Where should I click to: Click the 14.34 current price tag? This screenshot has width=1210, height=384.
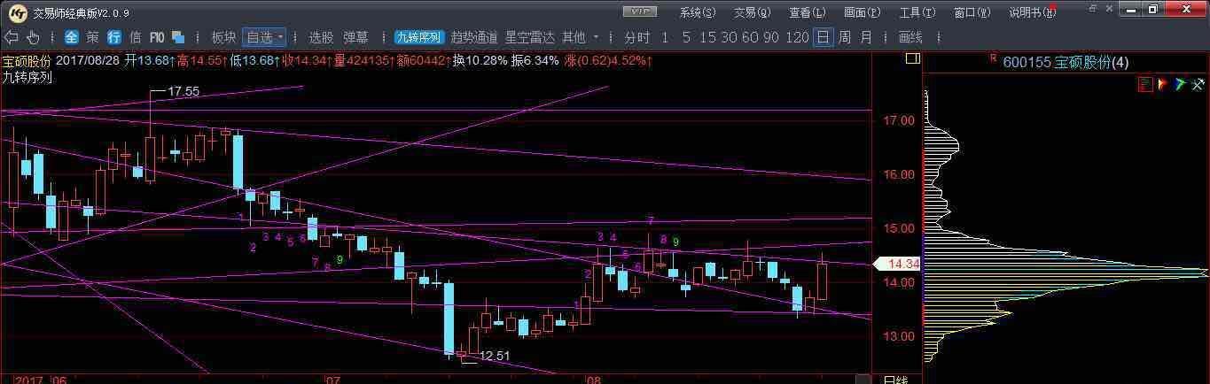[x=898, y=264]
